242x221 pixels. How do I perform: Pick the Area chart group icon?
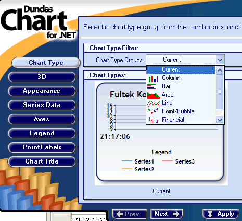coord(154,95)
